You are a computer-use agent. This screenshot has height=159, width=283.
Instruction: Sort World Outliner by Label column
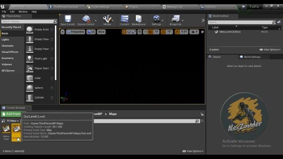tap(215, 27)
